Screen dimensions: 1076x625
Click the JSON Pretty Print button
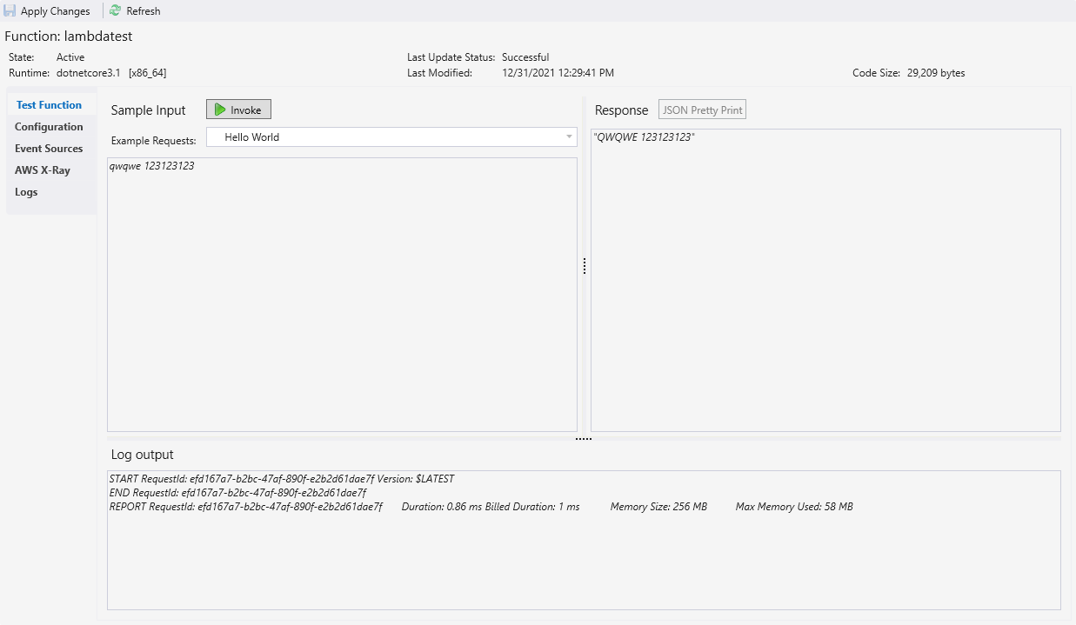[x=703, y=110]
